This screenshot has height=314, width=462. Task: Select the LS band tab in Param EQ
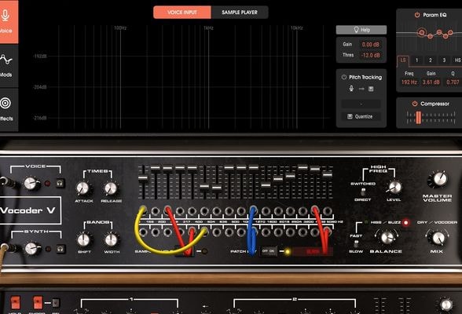pos(403,60)
